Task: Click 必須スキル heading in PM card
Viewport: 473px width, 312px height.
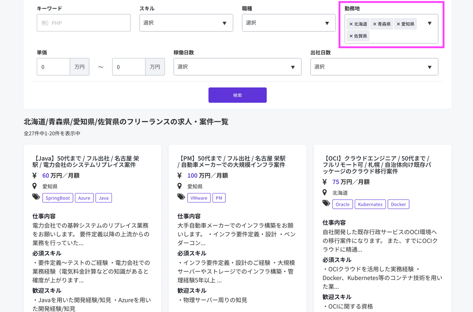Action: click(x=192, y=253)
